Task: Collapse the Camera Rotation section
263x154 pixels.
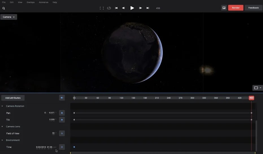Action: (3, 106)
